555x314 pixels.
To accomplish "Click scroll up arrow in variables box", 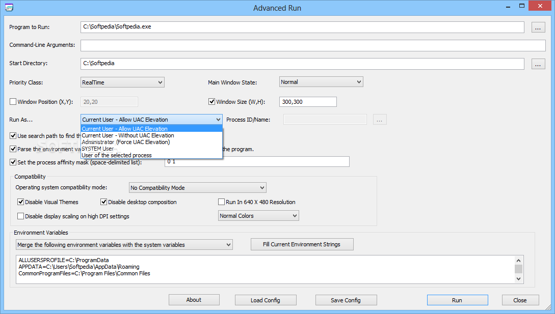I will pos(518,260).
